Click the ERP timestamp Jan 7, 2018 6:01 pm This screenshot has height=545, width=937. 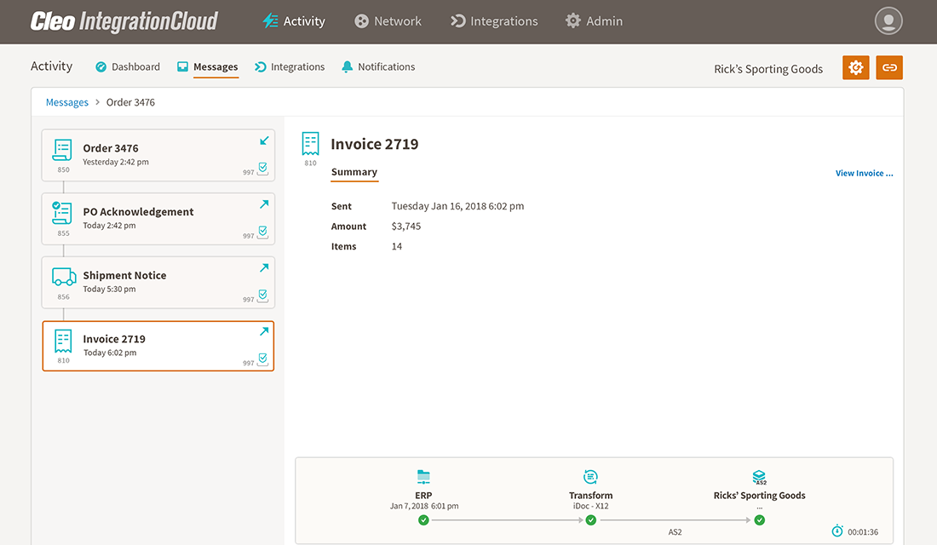pos(424,506)
